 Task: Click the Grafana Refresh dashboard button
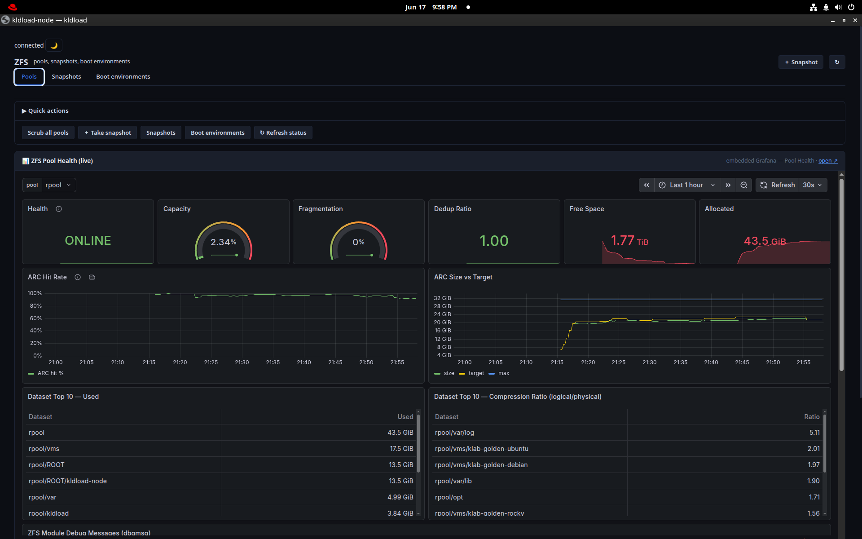(x=778, y=185)
